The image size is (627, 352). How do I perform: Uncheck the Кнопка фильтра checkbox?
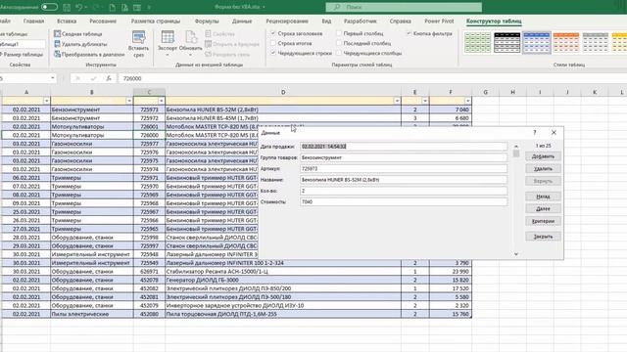pyautogui.click(x=409, y=33)
